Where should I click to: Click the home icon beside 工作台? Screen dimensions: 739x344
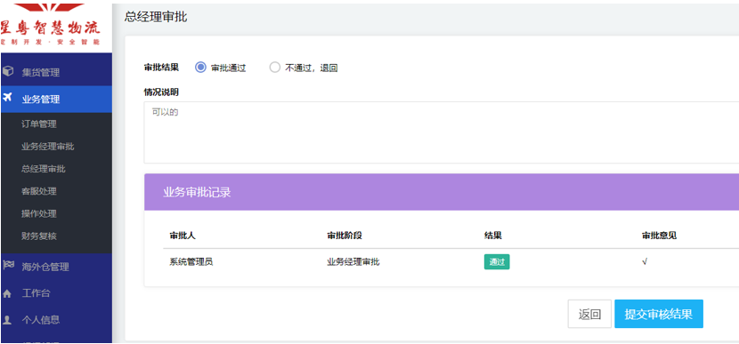click(x=7, y=293)
